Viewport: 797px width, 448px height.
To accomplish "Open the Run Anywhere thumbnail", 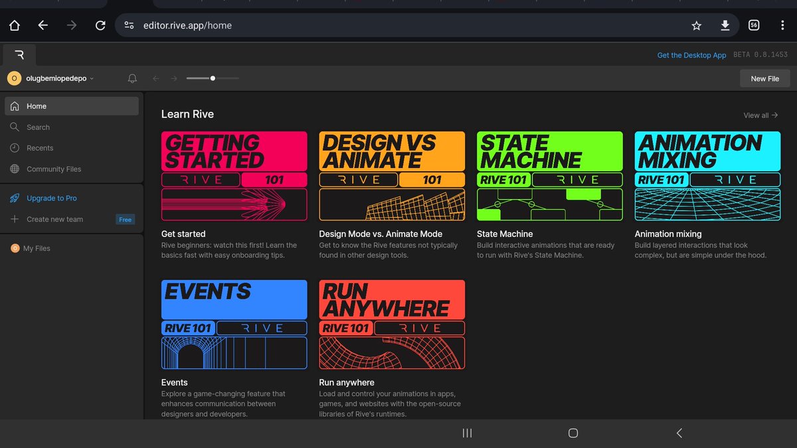I will [392, 325].
